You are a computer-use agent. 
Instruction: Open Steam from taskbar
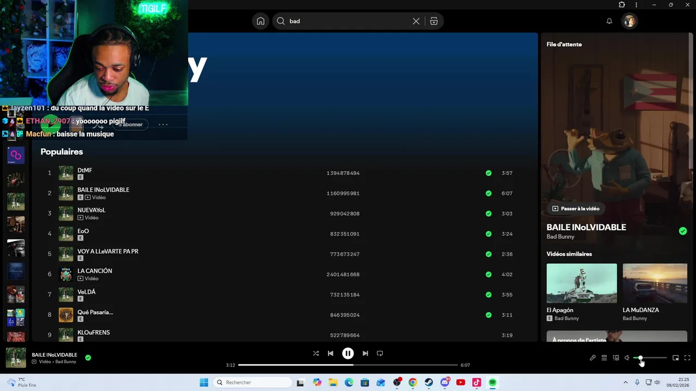(x=429, y=382)
